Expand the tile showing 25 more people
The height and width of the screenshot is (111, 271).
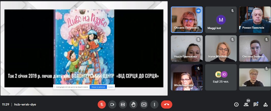[x=221, y=77]
